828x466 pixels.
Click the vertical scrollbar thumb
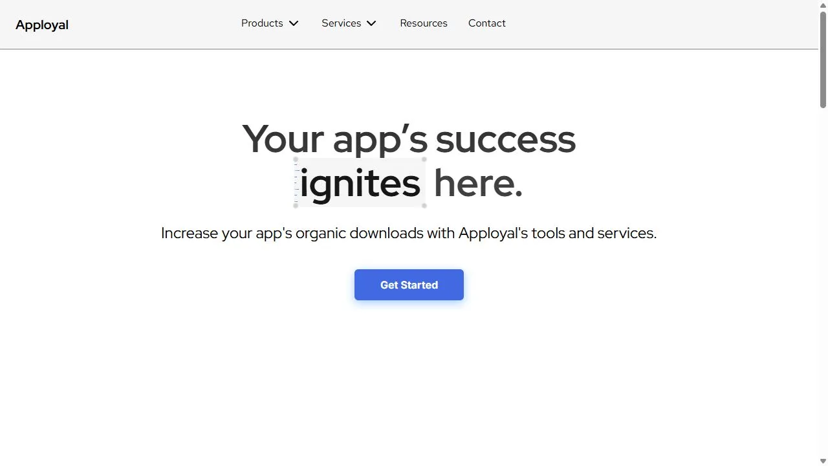[x=823, y=60]
